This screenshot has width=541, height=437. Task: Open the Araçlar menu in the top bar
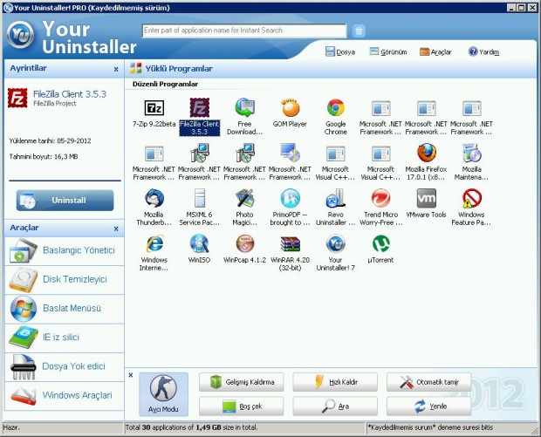coord(435,51)
